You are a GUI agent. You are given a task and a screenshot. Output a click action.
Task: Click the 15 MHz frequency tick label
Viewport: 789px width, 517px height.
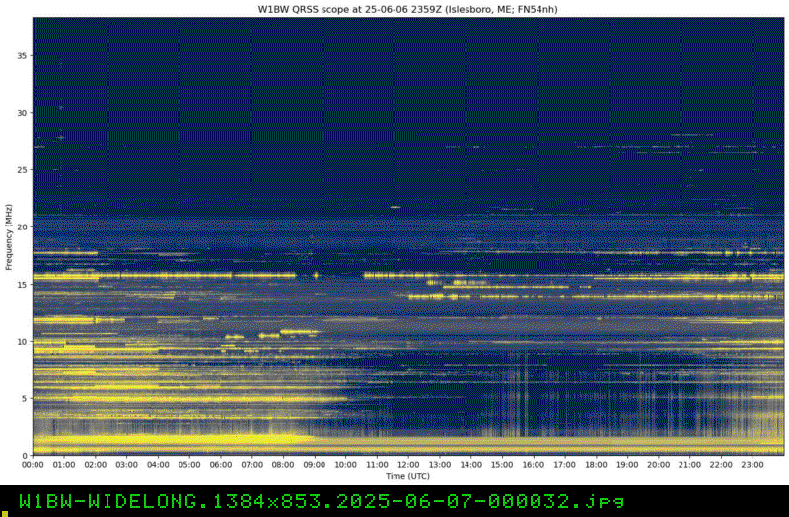22,284
